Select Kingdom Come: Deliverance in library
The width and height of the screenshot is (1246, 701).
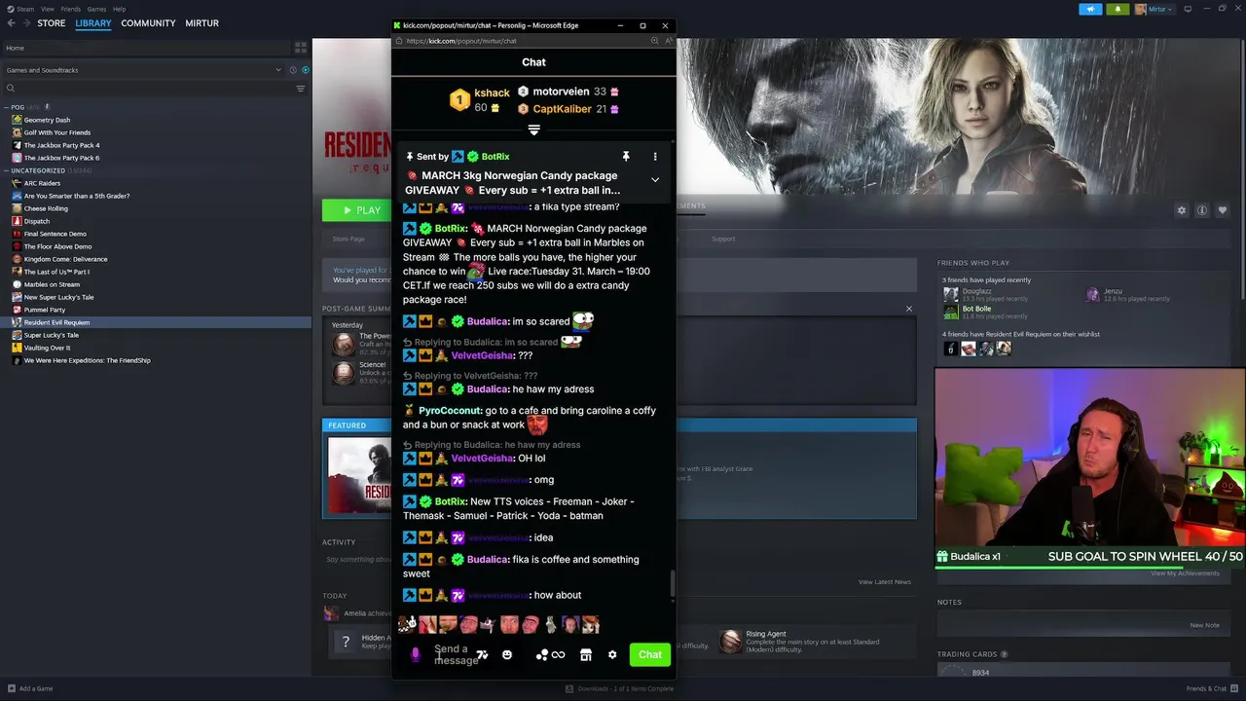click(65, 259)
